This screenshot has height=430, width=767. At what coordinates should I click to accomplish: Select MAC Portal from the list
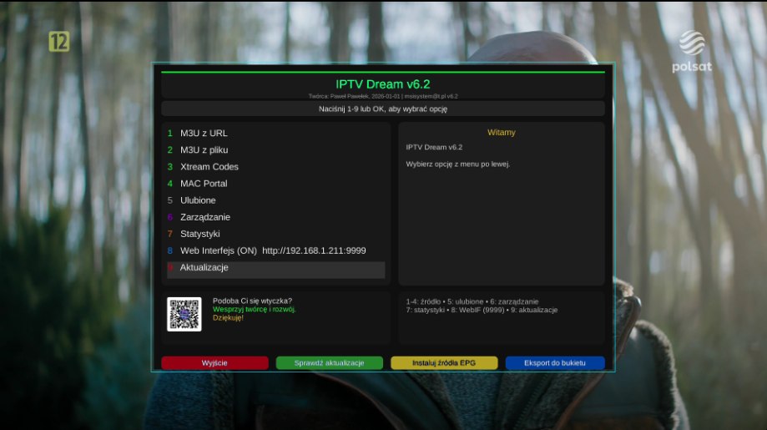coord(204,184)
